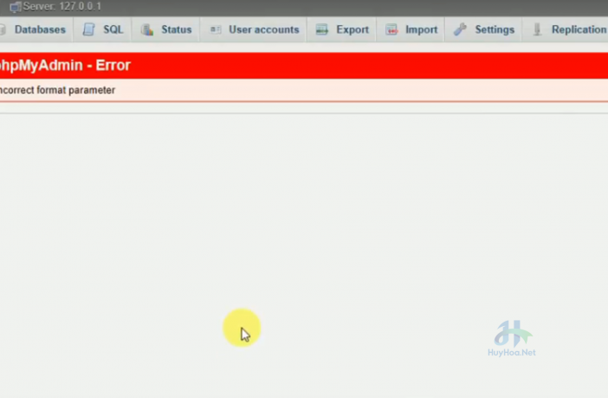Click the Status tab chart icon
The height and width of the screenshot is (398, 608).
point(147,29)
